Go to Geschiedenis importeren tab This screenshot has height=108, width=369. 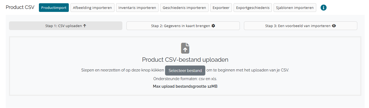coord(184,8)
